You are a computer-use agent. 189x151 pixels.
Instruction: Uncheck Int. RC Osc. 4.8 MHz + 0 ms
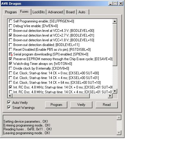tap(11, 87)
